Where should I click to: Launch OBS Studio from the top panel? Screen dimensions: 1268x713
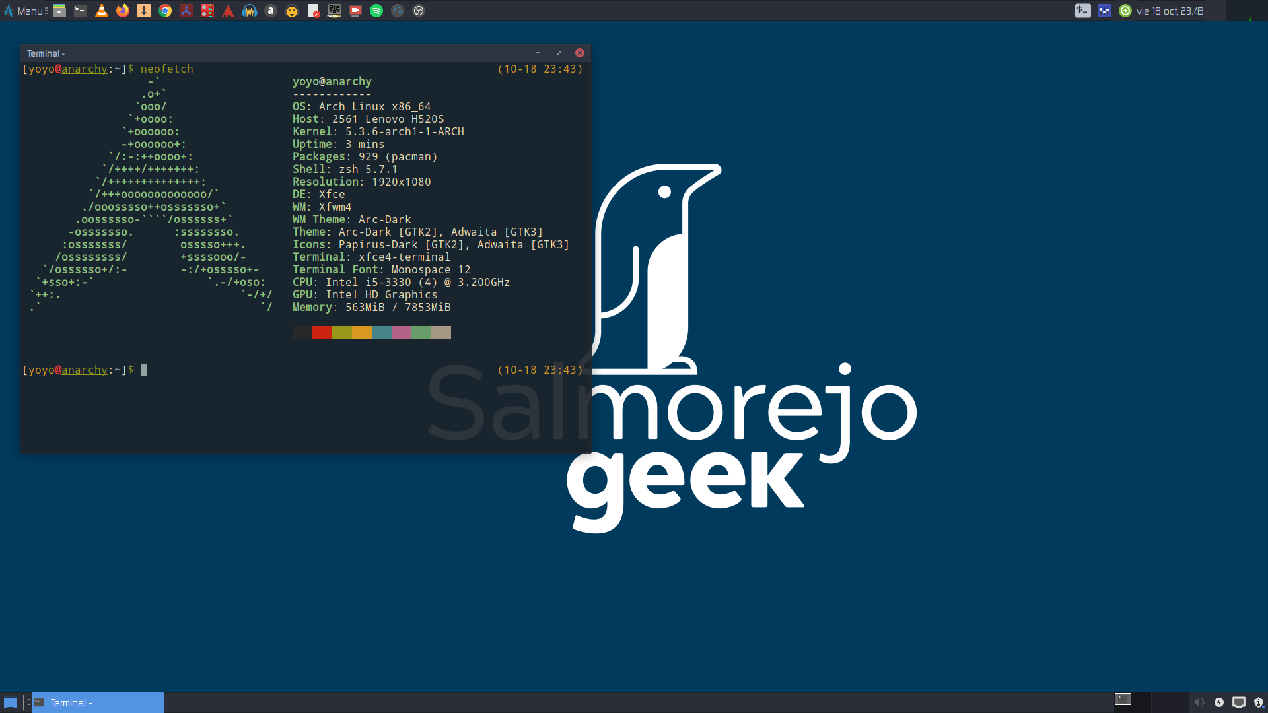coord(419,11)
